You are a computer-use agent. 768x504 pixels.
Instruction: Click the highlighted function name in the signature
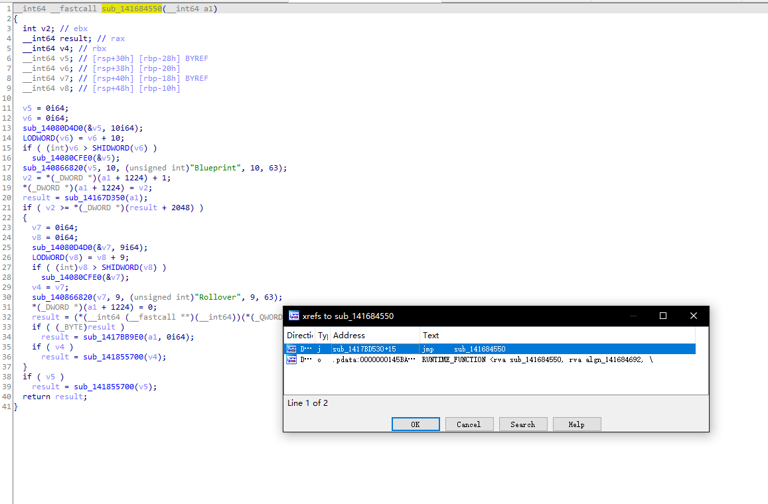[131, 9]
